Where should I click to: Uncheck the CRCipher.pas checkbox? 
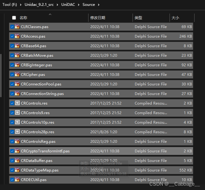click(12, 74)
